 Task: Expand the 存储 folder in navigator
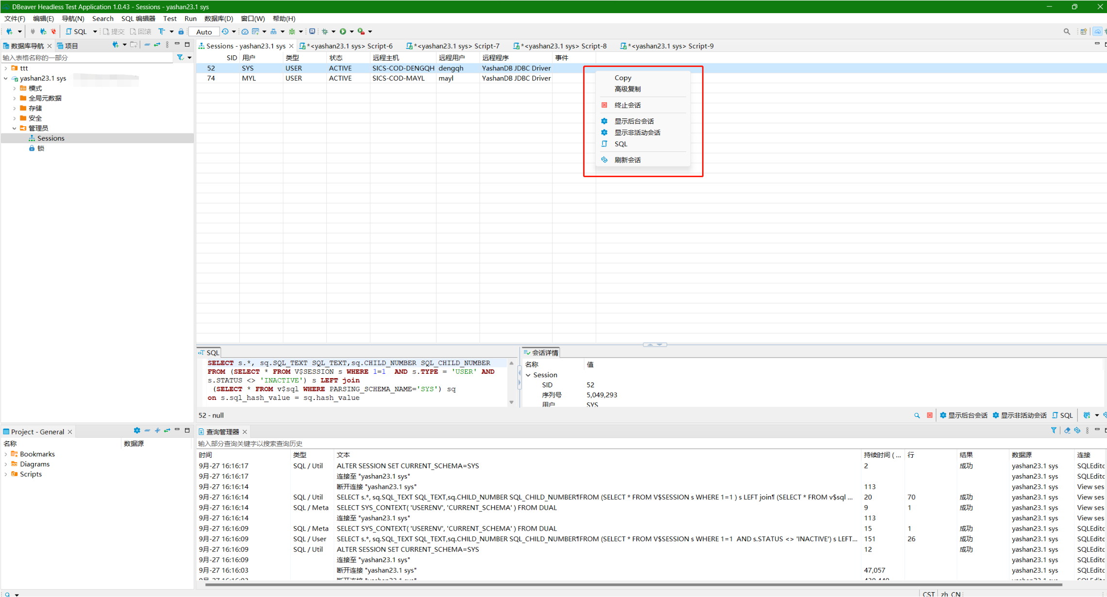(15, 108)
